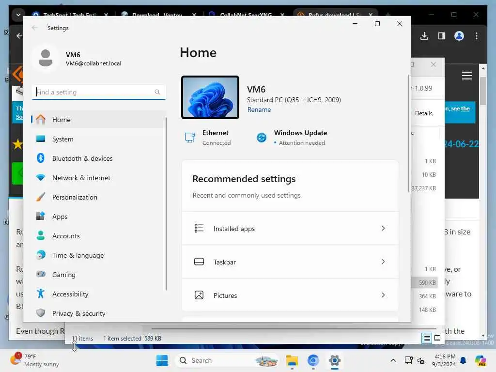The height and width of the screenshot is (372, 496).
Task: Open weather widget 79°F Mostly sunny
Action: (35, 360)
